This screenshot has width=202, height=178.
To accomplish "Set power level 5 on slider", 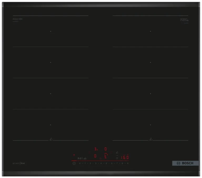I will click(x=106, y=163).
